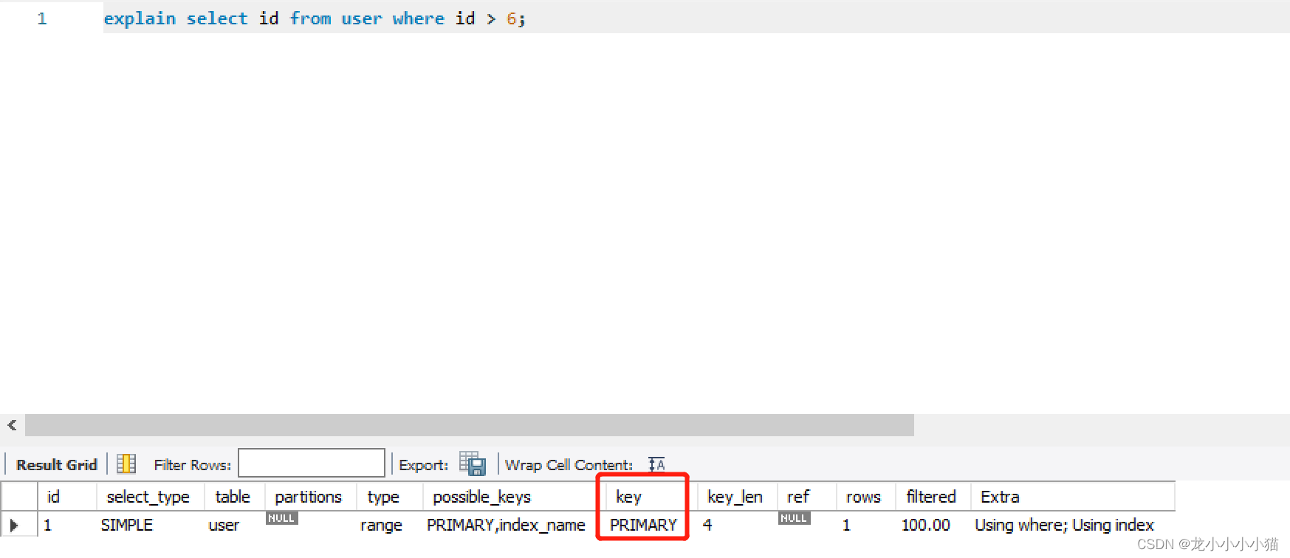This screenshot has width=1290, height=558.
Task: Sort by the select_type column header
Action: tap(151, 497)
